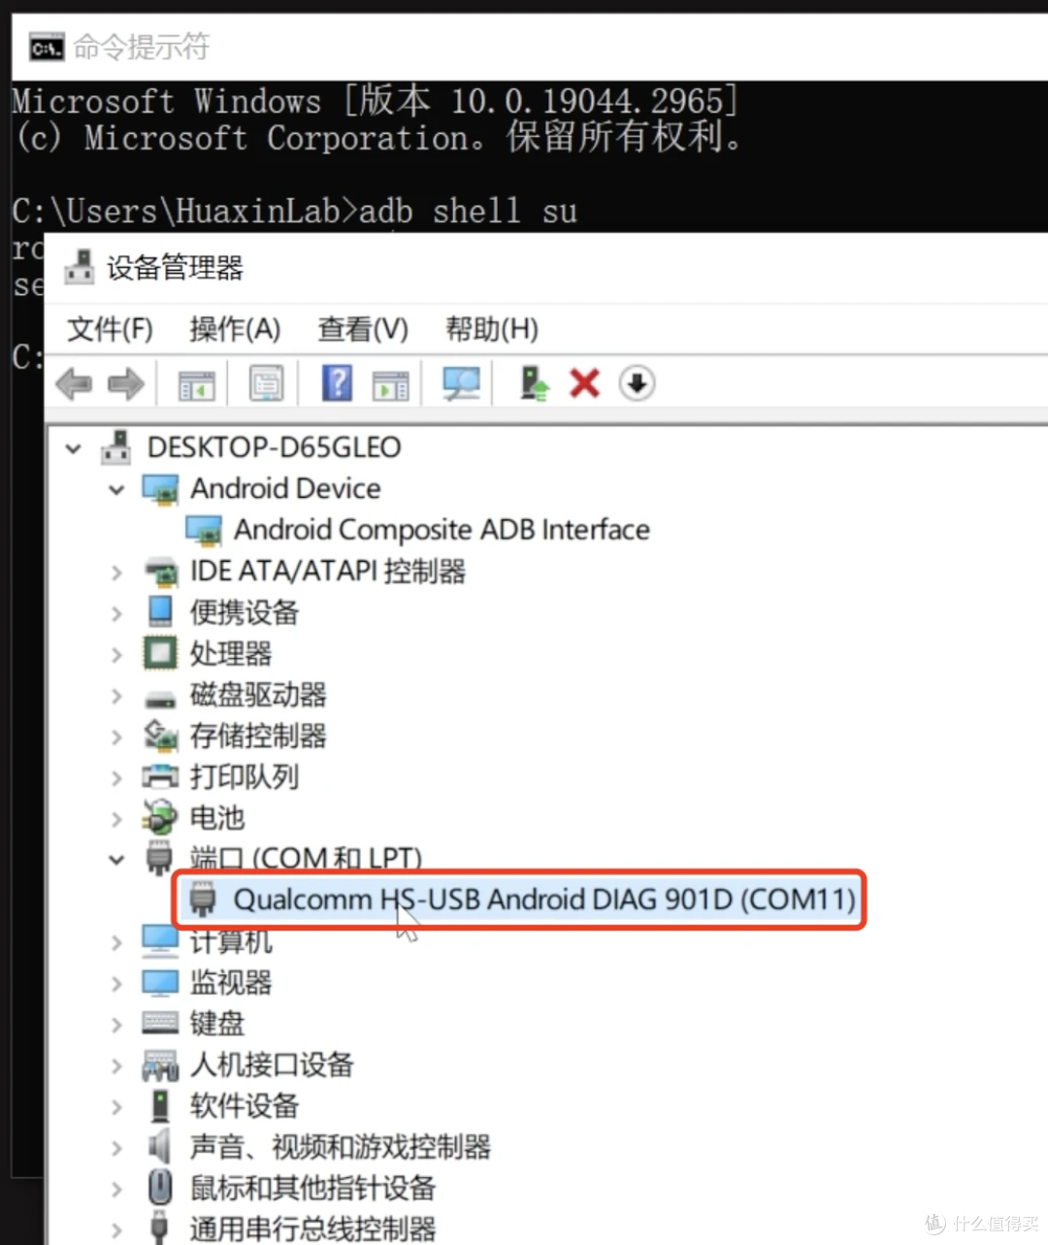Expand the 计算机 category
The image size is (1048, 1245).
[x=116, y=942]
